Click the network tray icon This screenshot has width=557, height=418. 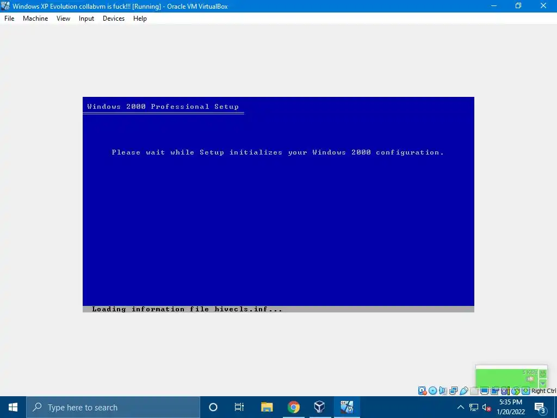474,407
